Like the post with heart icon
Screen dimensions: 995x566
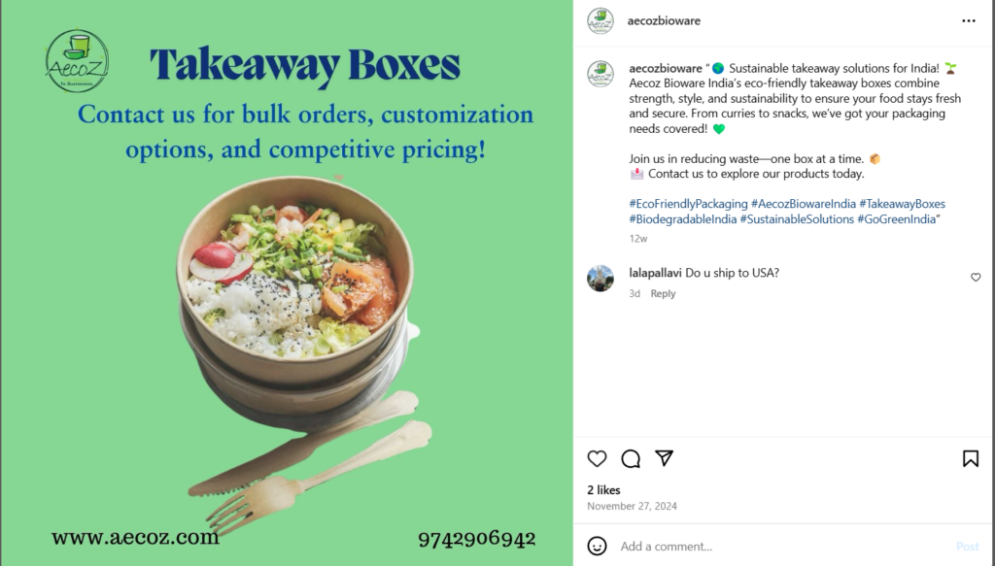click(597, 458)
